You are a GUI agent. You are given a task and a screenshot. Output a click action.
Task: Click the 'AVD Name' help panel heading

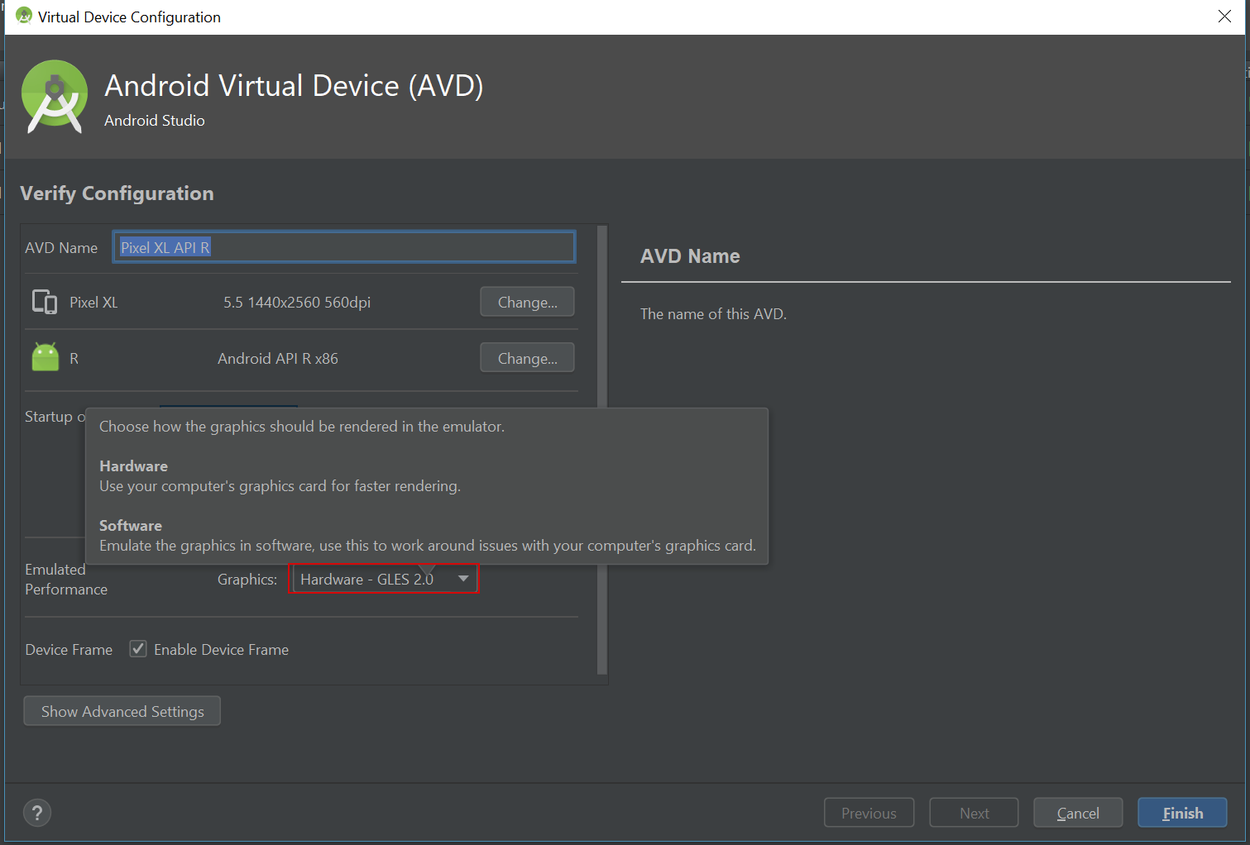[x=690, y=255]
